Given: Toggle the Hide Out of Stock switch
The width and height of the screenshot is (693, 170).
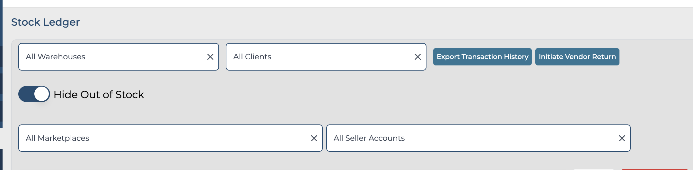Looking at the screenshot, I should coord(34,94).
